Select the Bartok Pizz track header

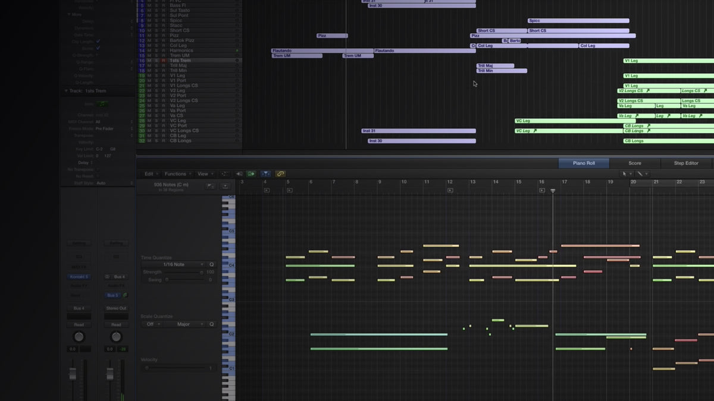pos(189,40)
